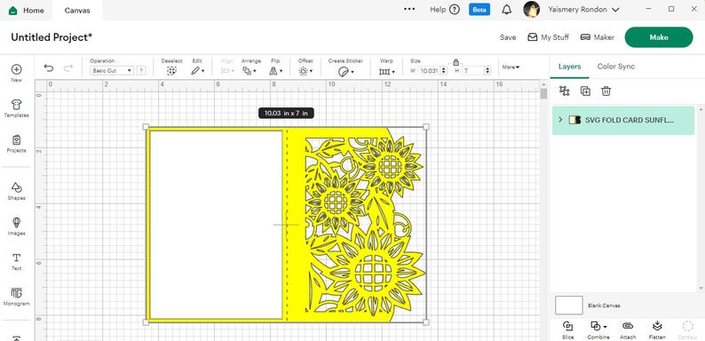Open the Help menu
The height and width of the screenshot is (341, 705).
coord(445,10)
